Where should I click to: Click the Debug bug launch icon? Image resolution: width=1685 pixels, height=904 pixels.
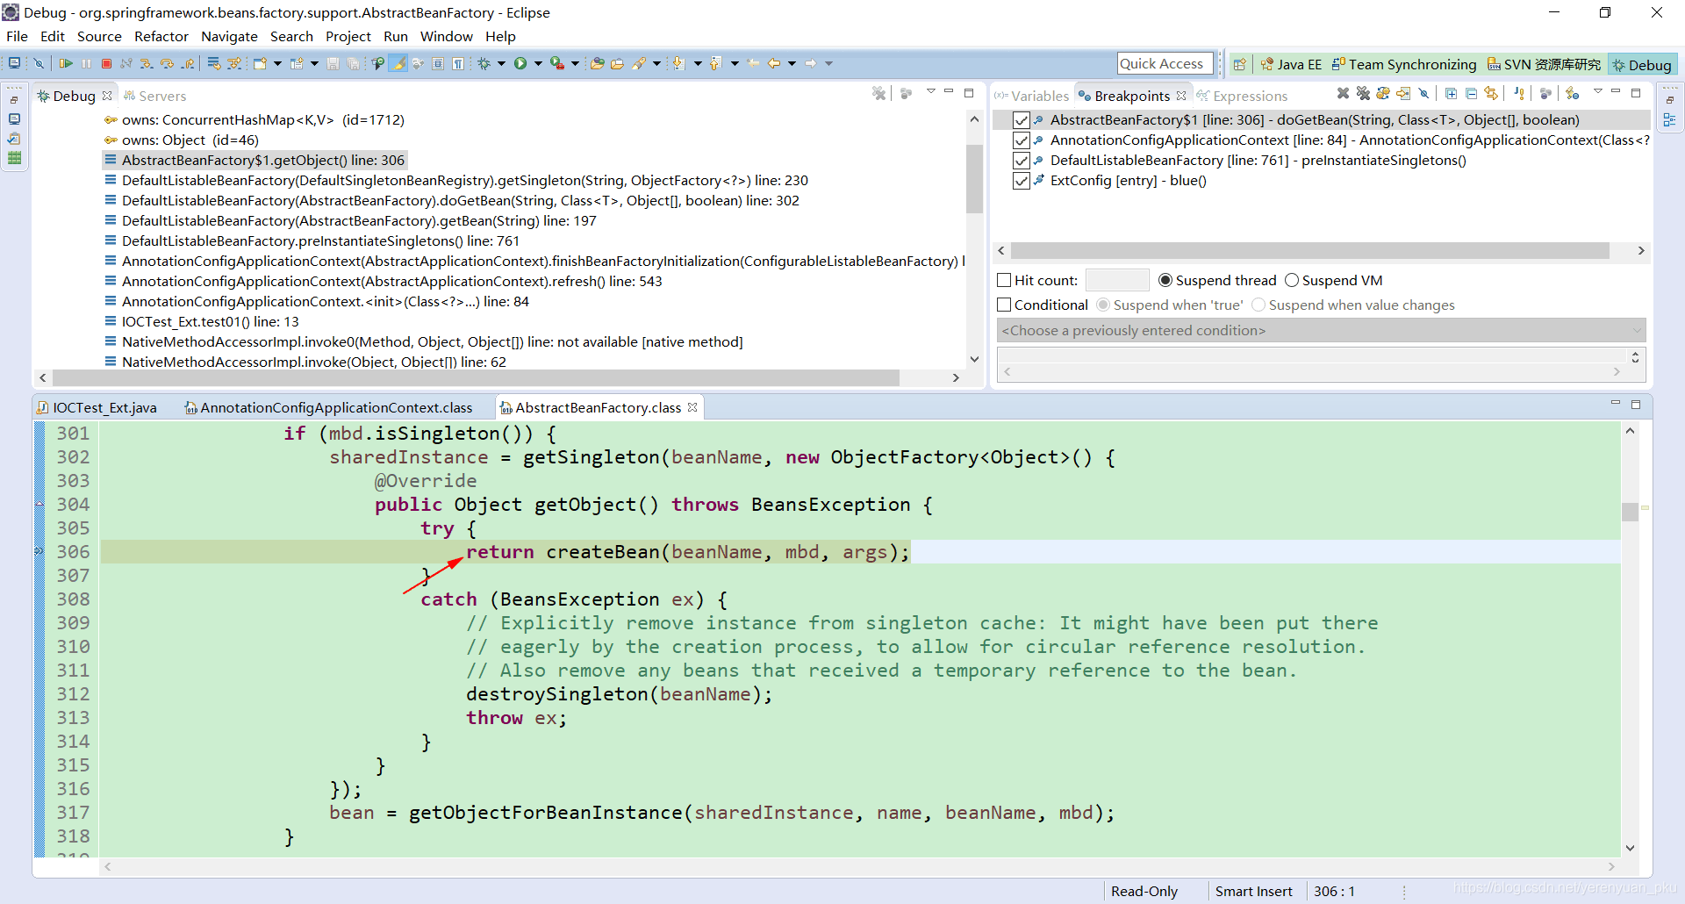(484, 63)
